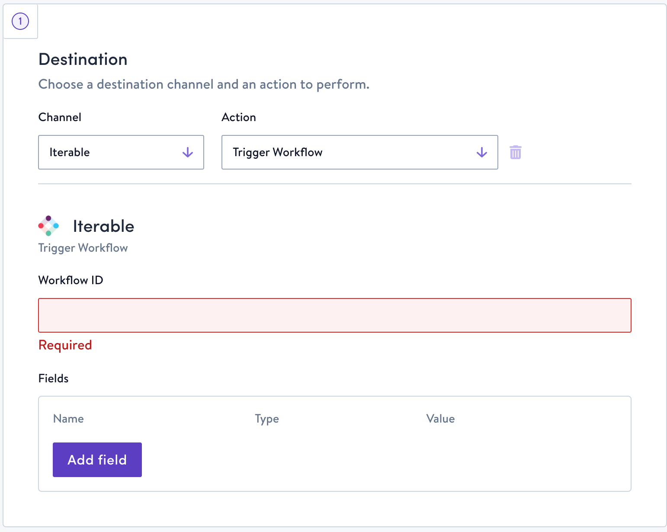
Task: Click the Add field button
Action: pos(97,460)
